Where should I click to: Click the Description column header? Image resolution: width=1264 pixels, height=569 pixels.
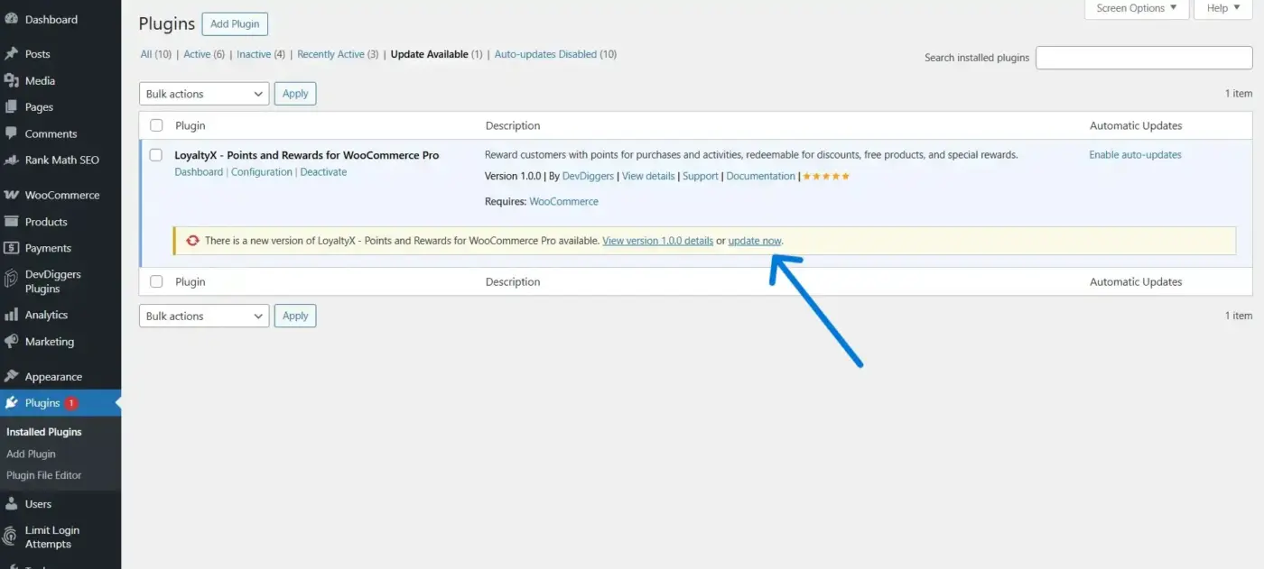pyautogui.click(x=513, y=125)
